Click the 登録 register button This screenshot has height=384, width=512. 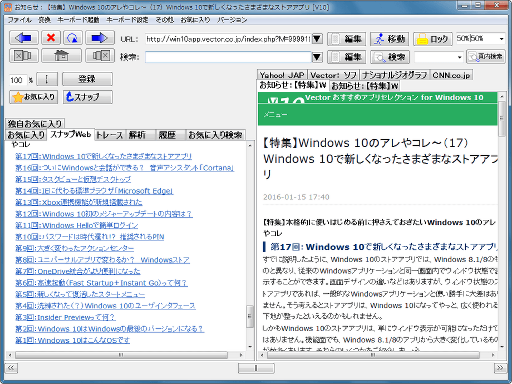87,80
